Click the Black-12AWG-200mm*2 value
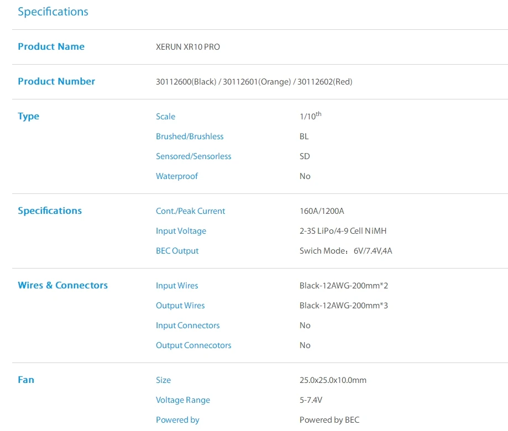The image size is (508, 431). [x=344, y=286]
